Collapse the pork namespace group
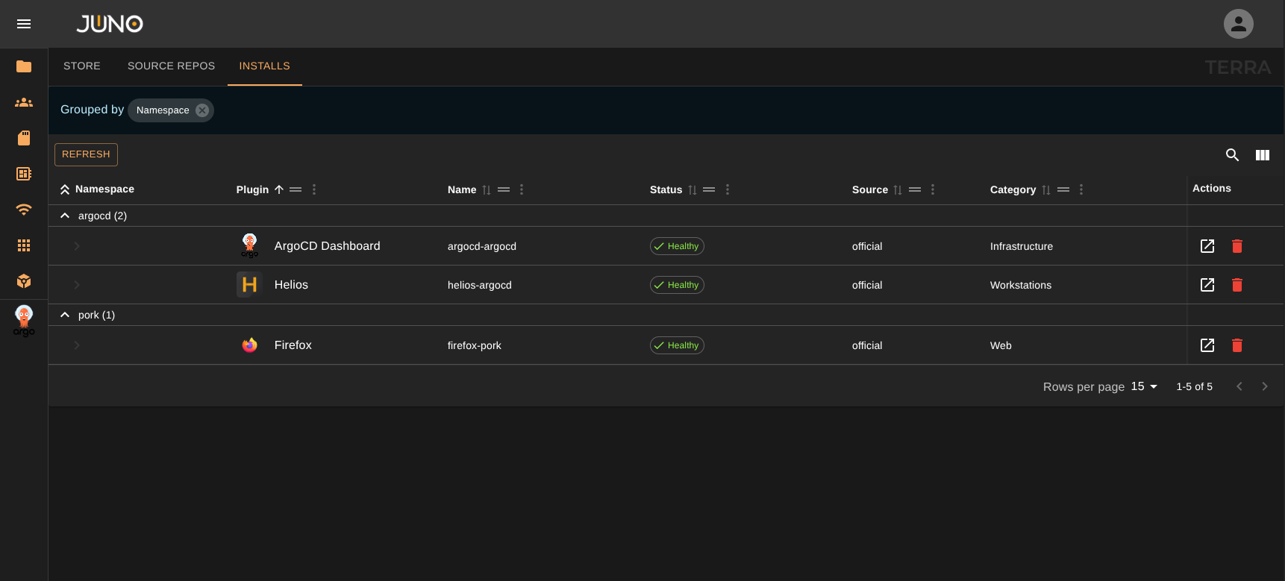 tap(65, 315)
